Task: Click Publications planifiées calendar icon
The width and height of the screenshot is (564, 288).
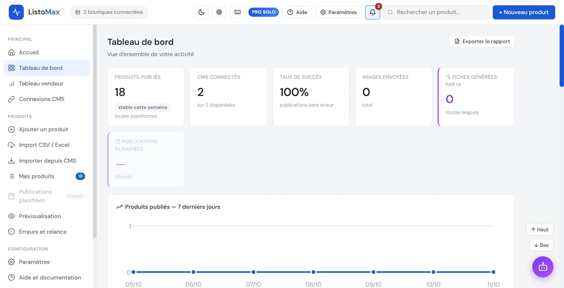Action: (x=11, y=196)
